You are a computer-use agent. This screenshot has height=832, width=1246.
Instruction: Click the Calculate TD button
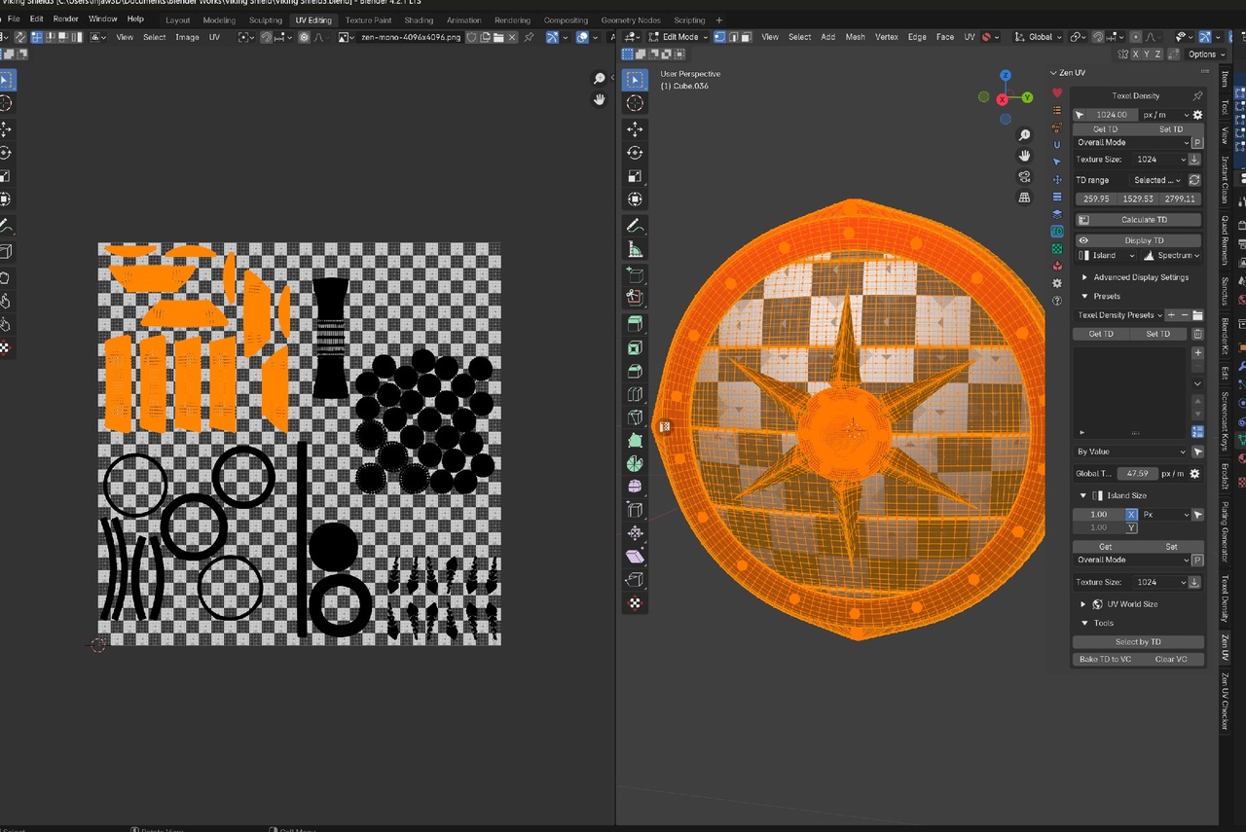(x=1143, y=220)
